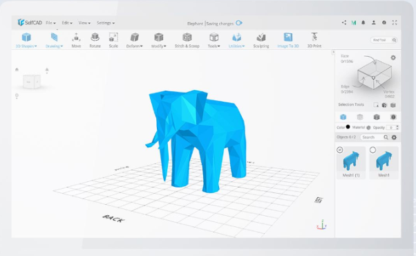The width and height of the screenshot is (416, 256).
Task: Open the Edit menu
Action: tap(67, 23)
